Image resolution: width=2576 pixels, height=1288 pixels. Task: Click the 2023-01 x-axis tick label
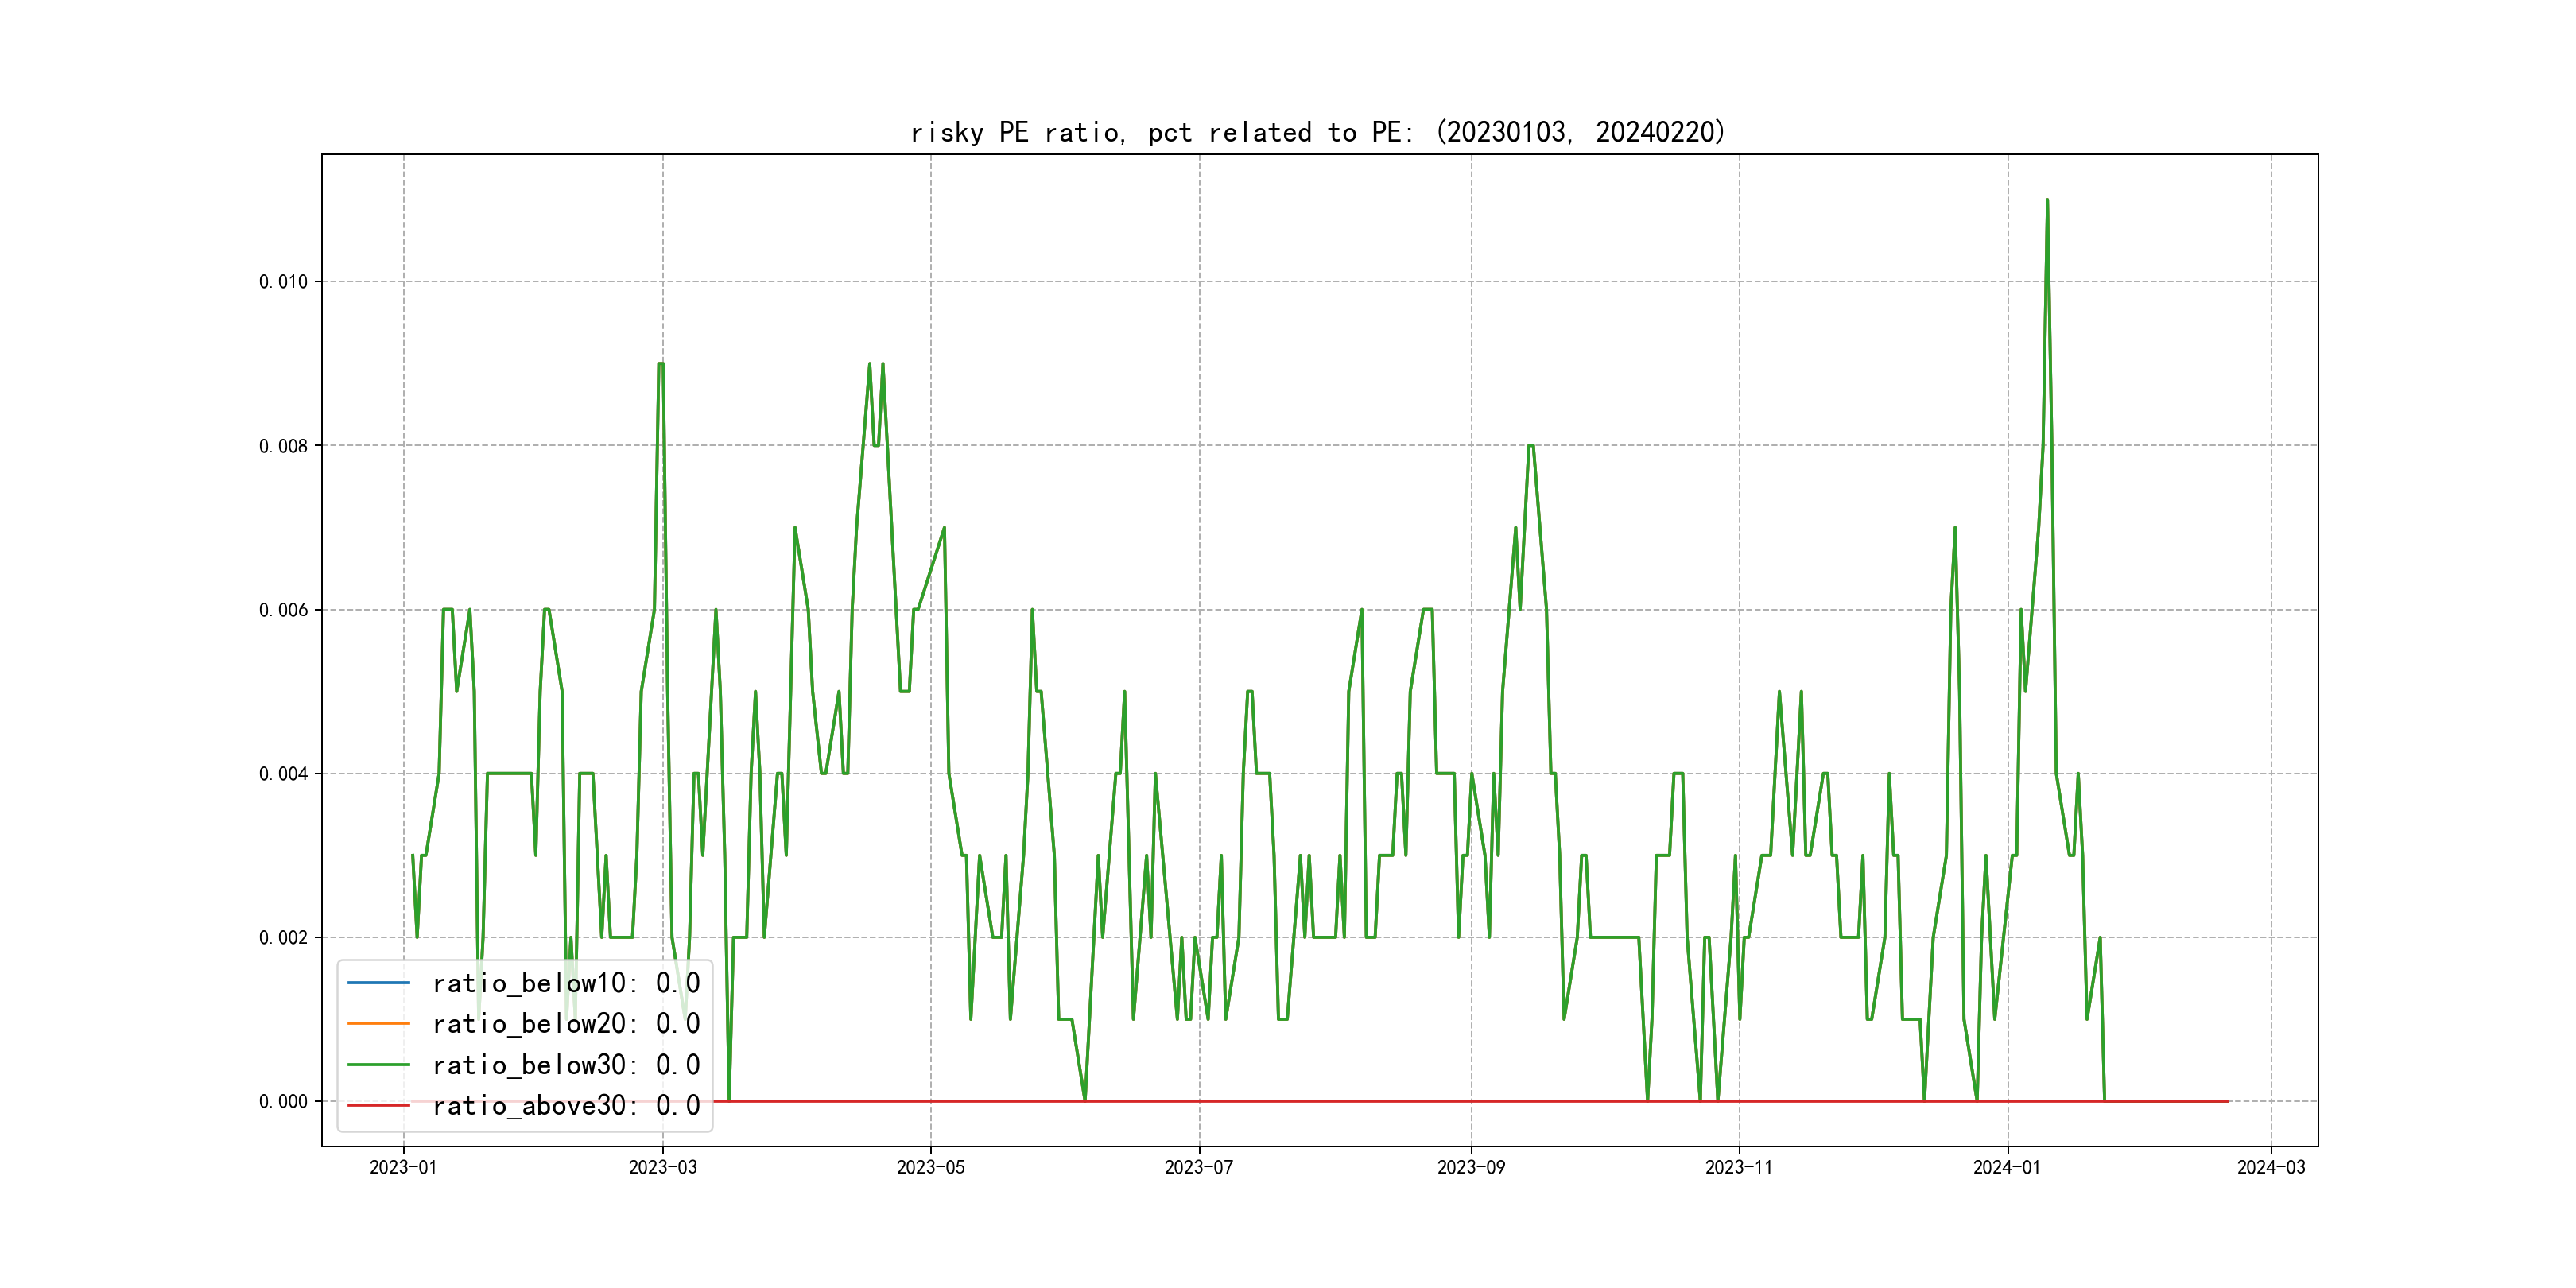pos(403,1167)
